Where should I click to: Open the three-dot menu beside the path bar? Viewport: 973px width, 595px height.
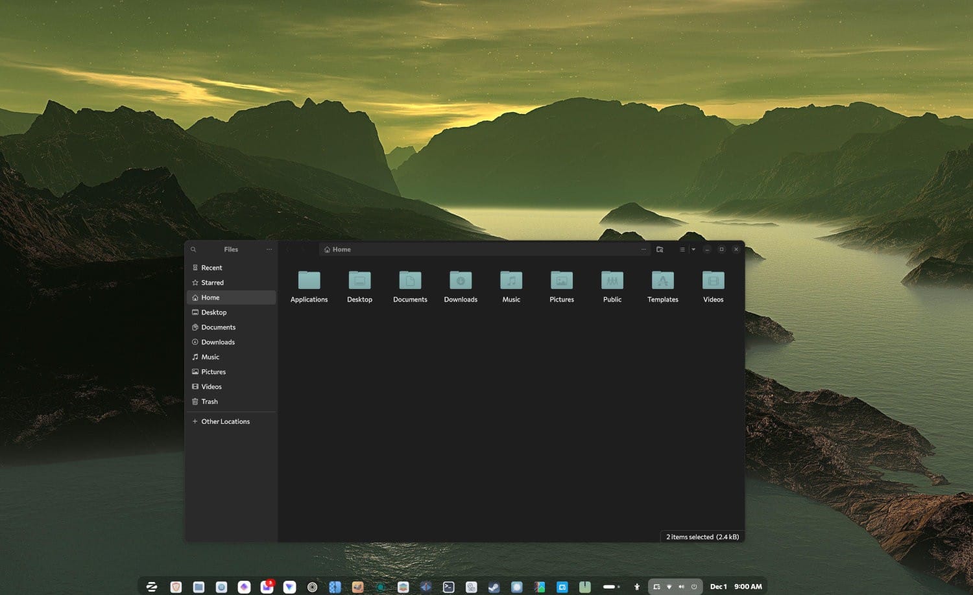point(643,249)
